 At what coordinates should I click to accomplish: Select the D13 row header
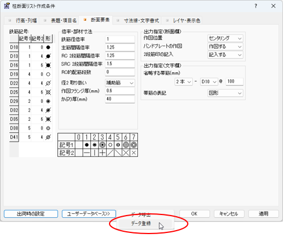pyautogui.click(x=14, y=56)
